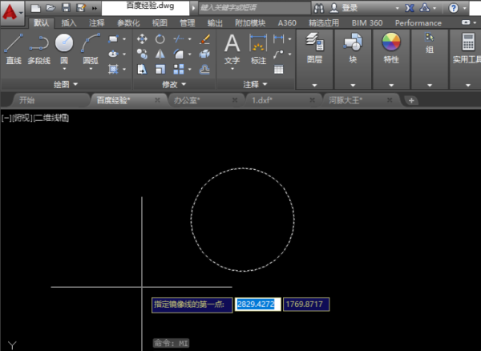Switch to the 插入 ribbon tab
This screenshot has height=351, width=481.
tap(69, 23)
